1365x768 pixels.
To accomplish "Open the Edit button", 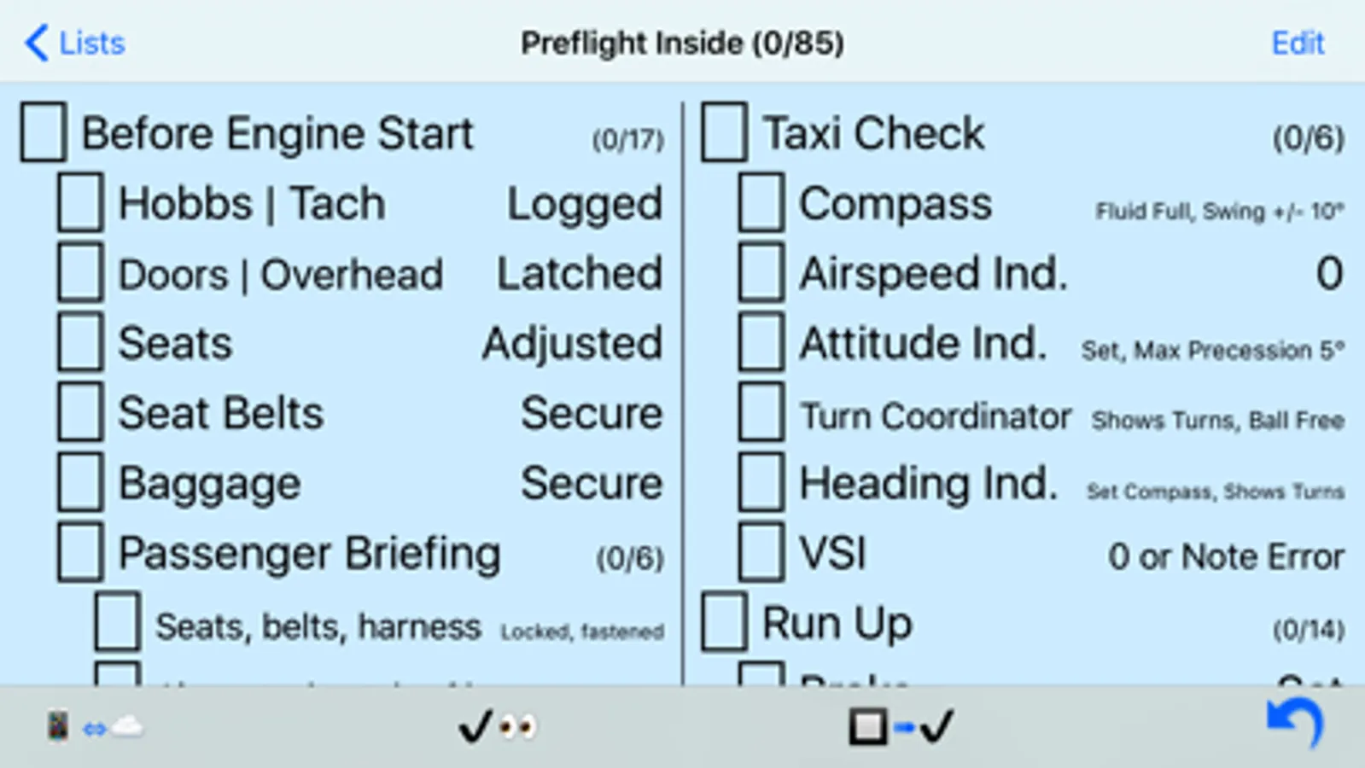I will [1298, 43].
